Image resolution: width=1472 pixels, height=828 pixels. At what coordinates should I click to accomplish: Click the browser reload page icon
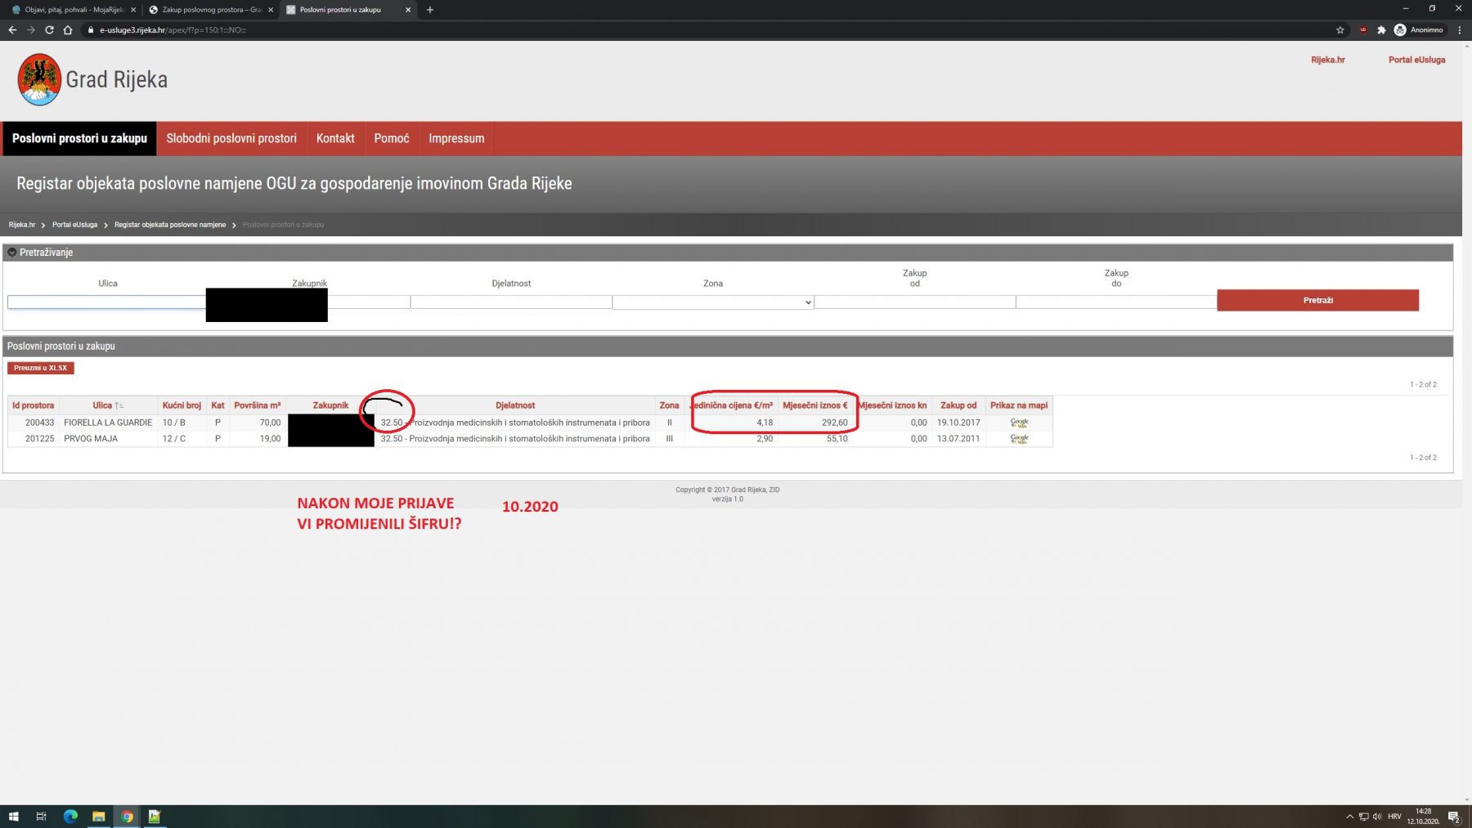[49, 30]
